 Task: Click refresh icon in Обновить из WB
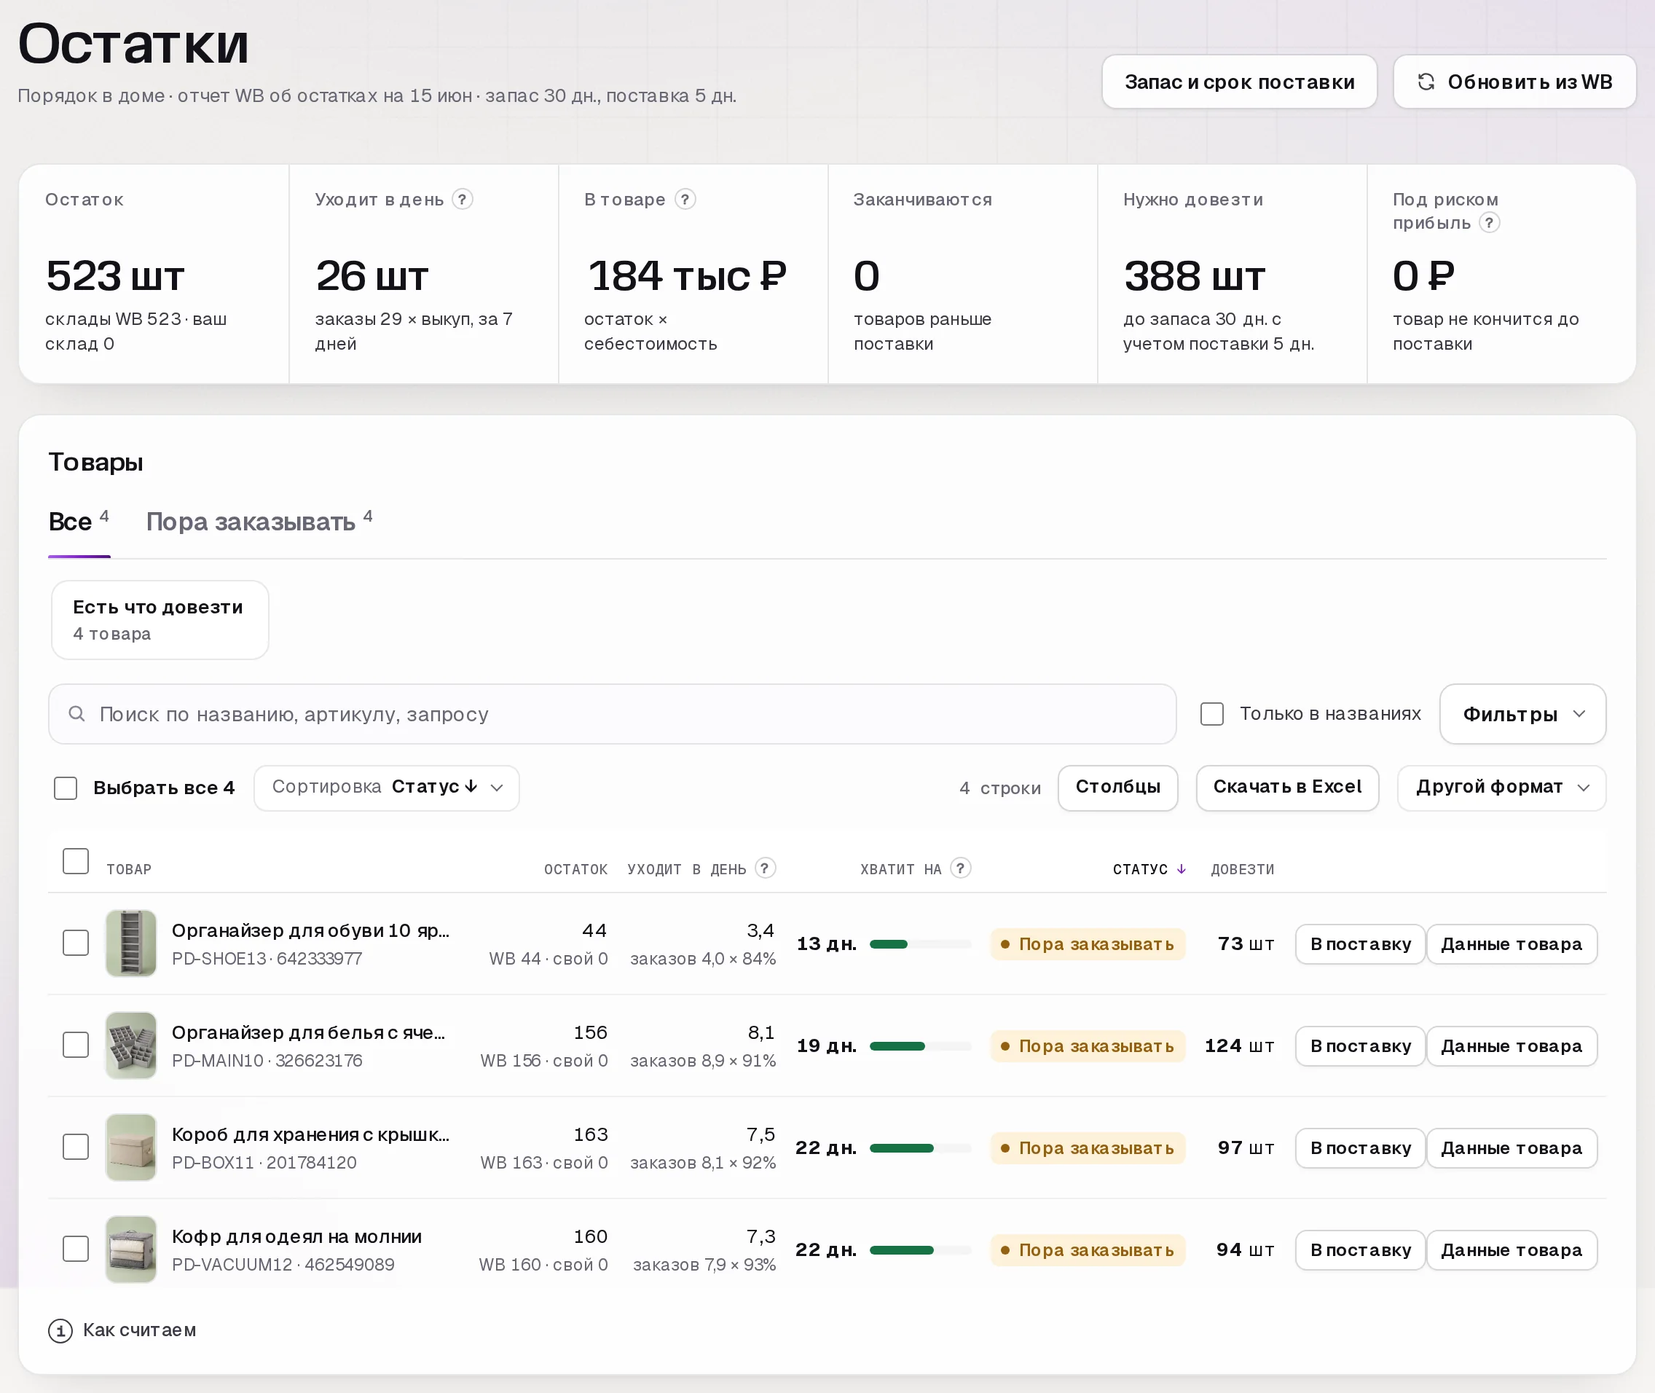(x=1426, y=82)
